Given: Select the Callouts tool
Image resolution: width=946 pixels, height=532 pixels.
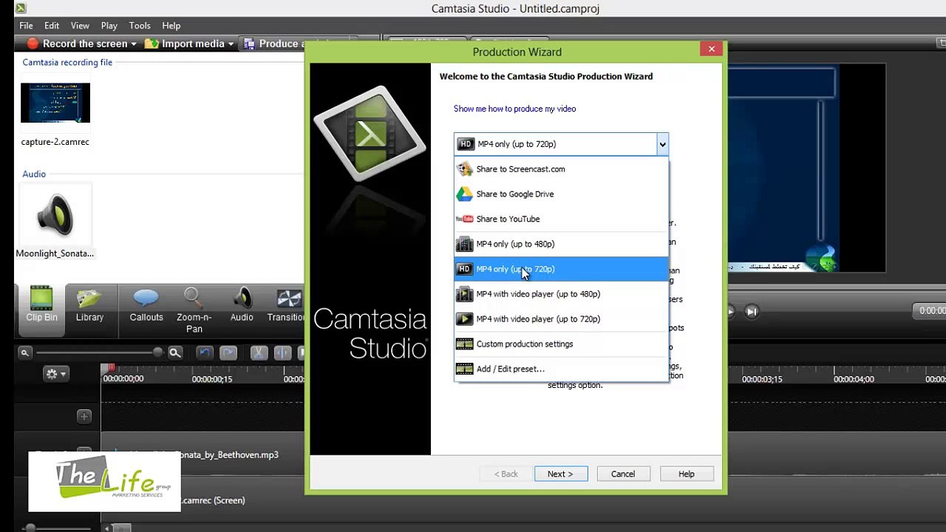Looking at the screenshot, I should 146,304.
